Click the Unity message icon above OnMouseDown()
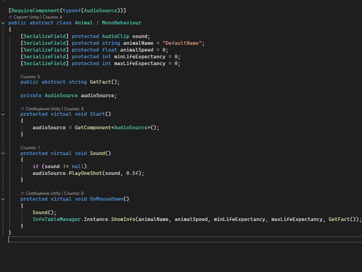Screen dimensions: 362x272 point(23,193)
